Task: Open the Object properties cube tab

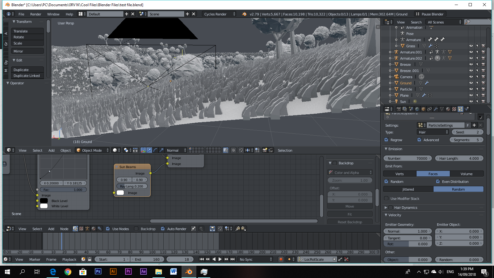Action: point(423,109)
